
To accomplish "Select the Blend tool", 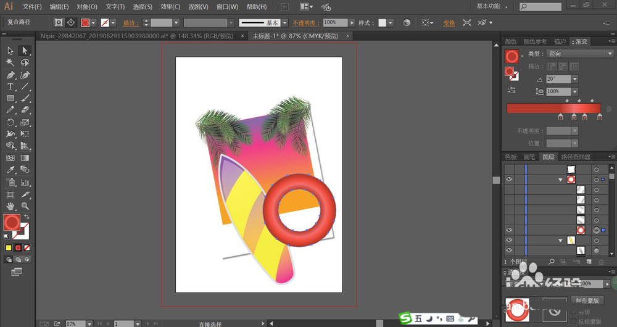I will [25, 170].
